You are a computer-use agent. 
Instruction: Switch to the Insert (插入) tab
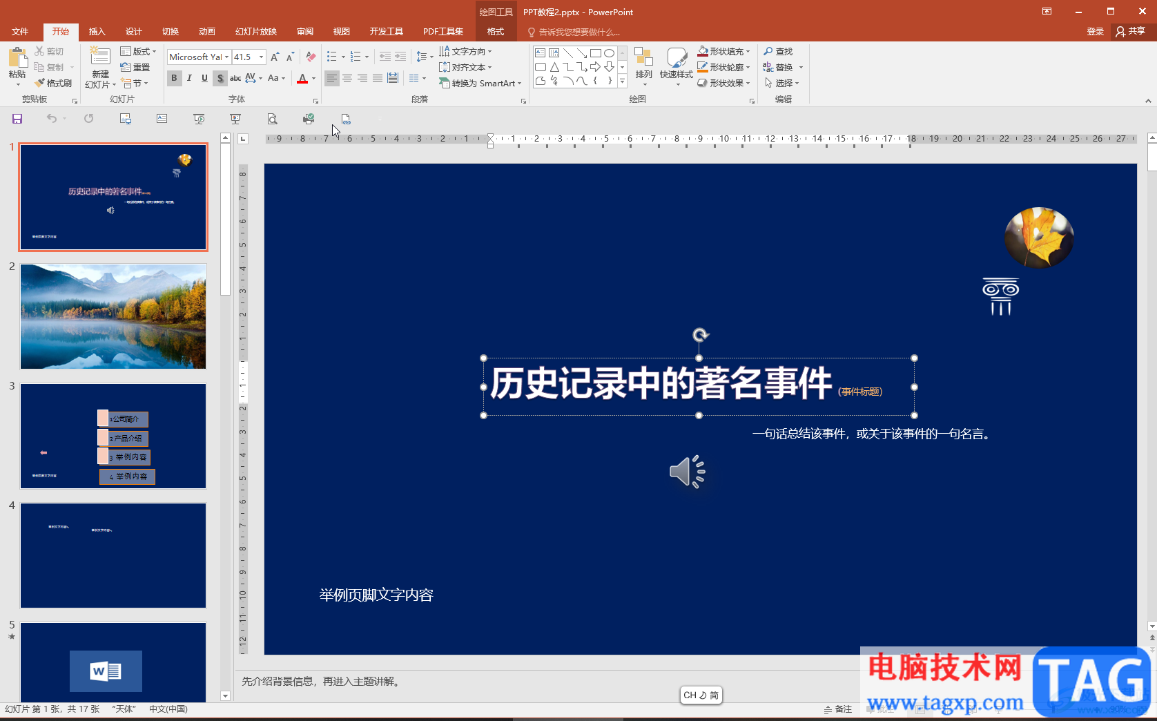(97, 32)
